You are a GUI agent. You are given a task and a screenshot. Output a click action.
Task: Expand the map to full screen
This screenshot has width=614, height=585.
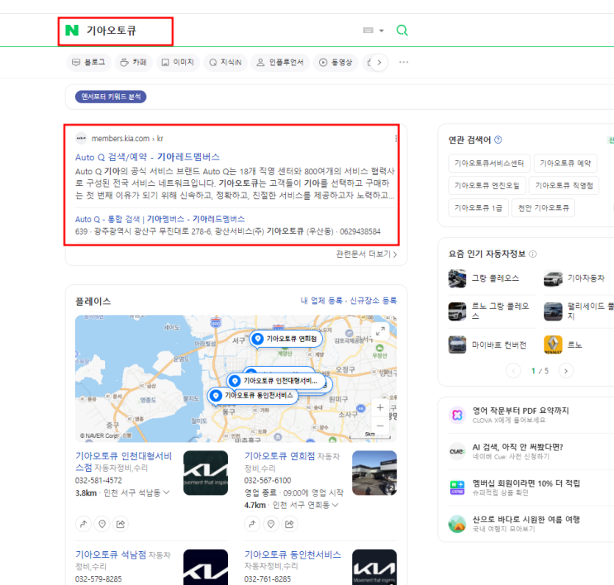tap(380, 331)
